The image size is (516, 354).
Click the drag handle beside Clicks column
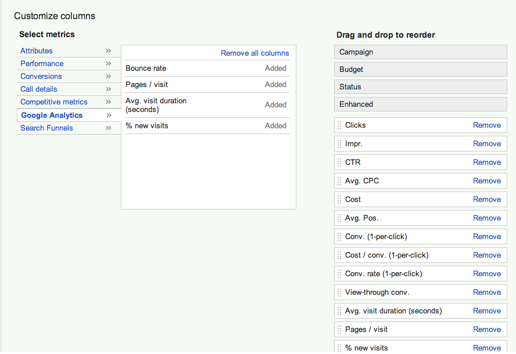pyautogui.click(x=340, y=125)
